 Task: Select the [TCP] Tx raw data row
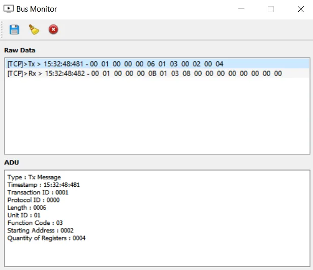[x=115, y=64]
